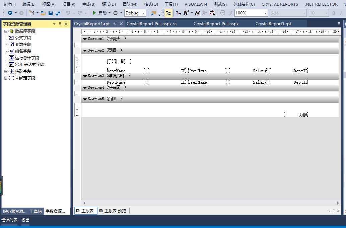346x228 pixels.
Task: Click the horizontal scrollbar right arrow
Action: click(338, 203)
